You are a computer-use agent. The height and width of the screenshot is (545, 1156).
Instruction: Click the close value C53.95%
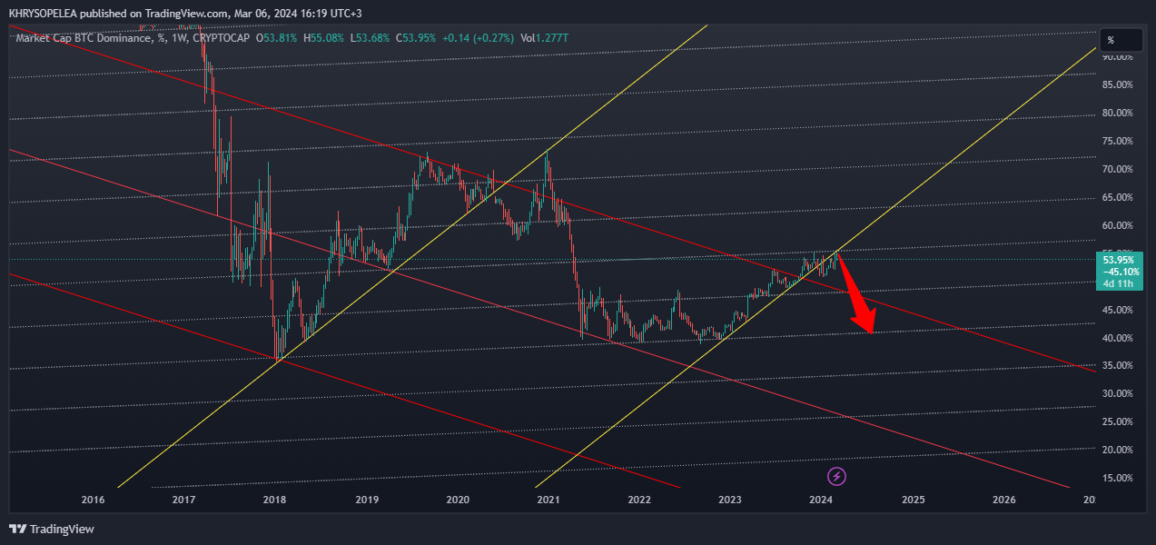[x=416, y=38]
